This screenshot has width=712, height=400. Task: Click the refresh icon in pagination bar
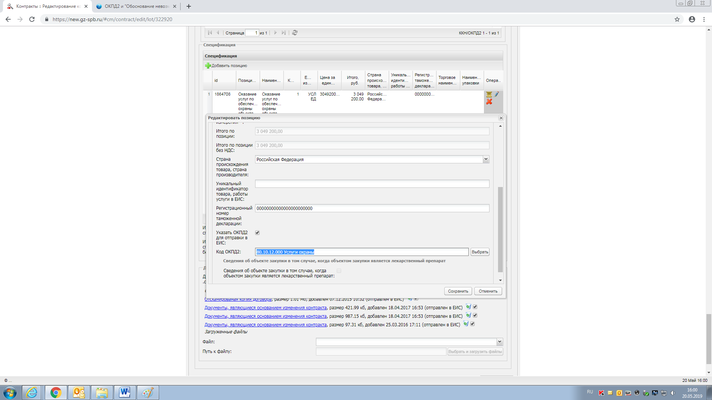(295, 33)
